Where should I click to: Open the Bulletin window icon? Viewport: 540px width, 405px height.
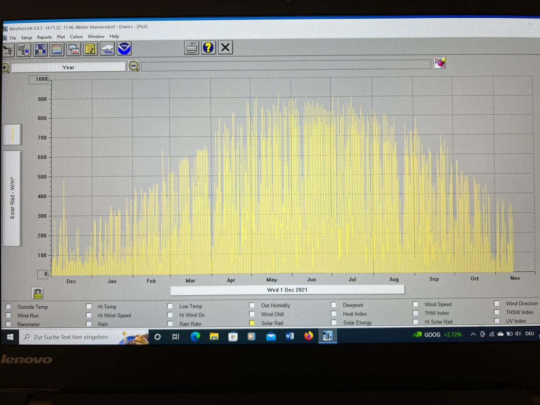click(40, 50)
